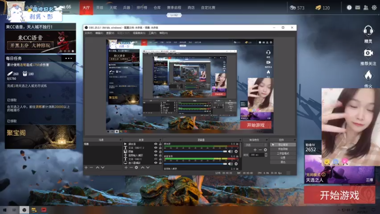
Task: Click the second mixer channel volume slider
Action: tap(195, 164)
